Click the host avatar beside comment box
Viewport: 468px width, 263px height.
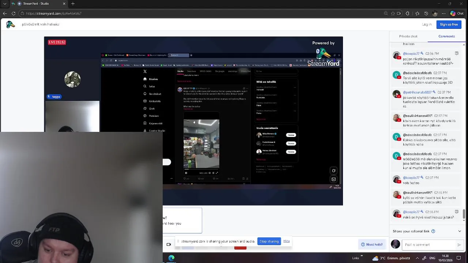[395, 244]
